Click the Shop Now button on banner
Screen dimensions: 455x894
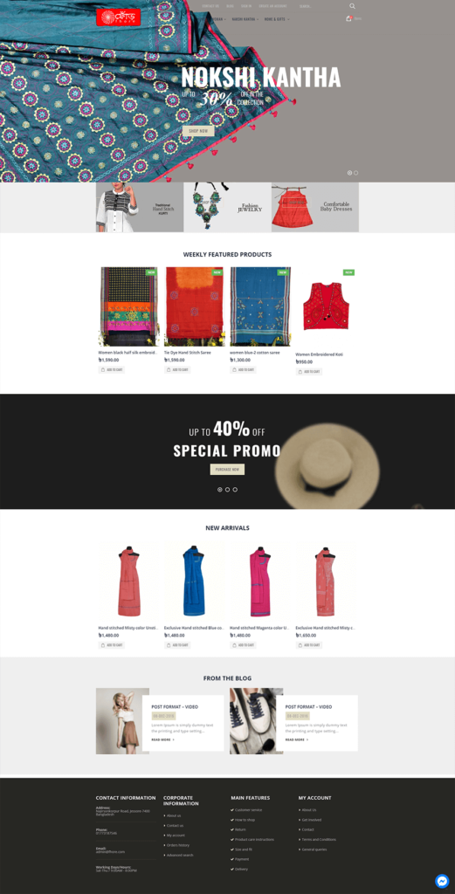click(x=198, y=131)
